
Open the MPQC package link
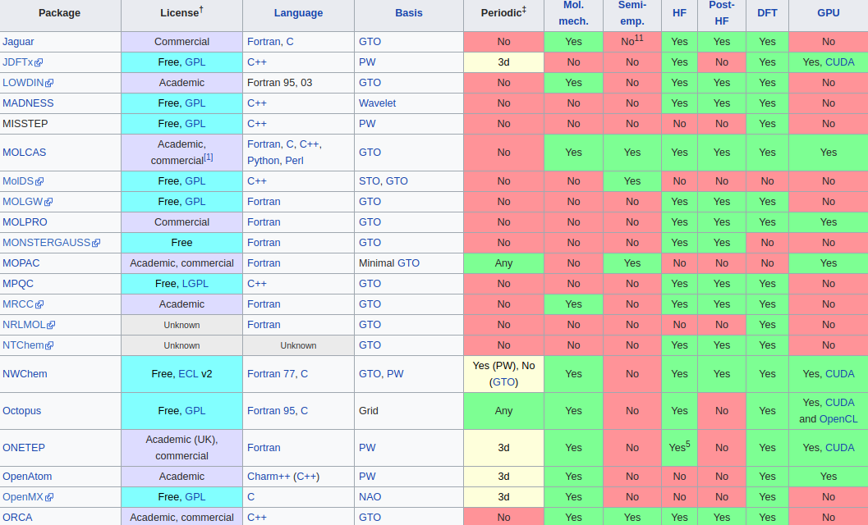[18, 283]
